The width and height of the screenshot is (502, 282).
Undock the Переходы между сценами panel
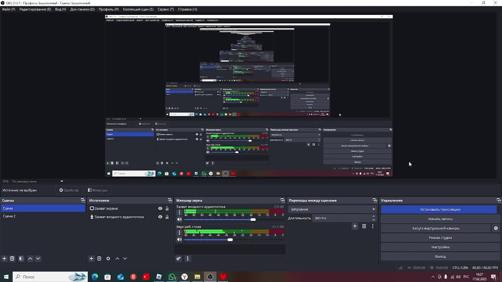pos(375,201)
